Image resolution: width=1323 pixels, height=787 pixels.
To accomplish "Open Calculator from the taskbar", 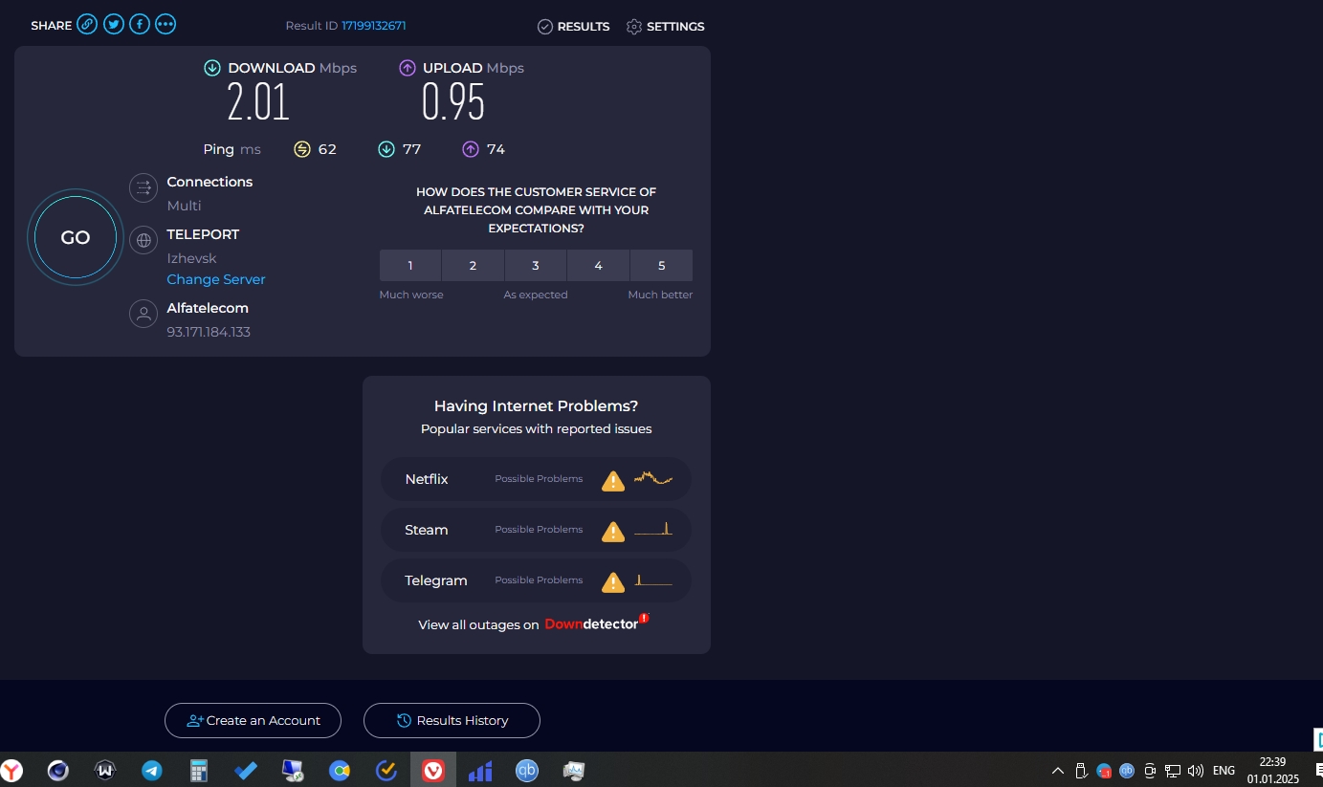I will [199, 770].
